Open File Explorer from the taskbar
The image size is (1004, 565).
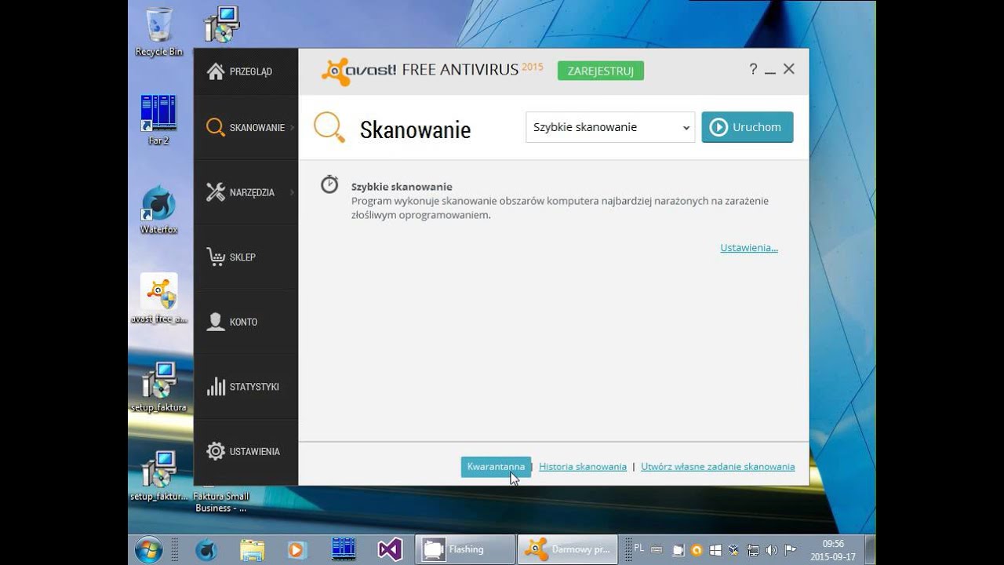pos(252,549)
